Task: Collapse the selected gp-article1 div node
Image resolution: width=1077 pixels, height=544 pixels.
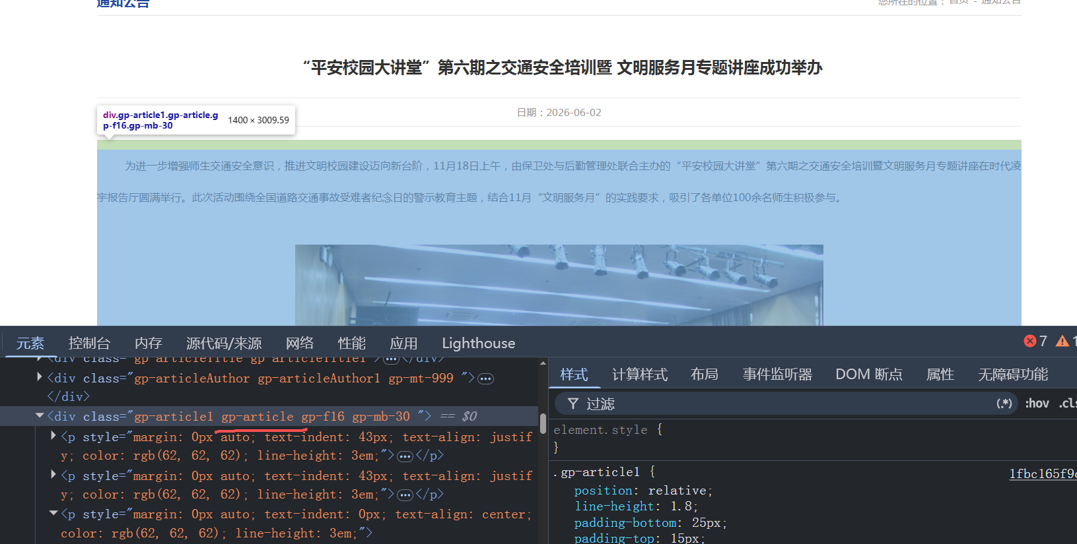Action: [x=40, y=415]
